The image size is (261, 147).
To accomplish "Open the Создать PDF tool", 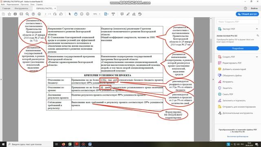I will coord(228,57).
